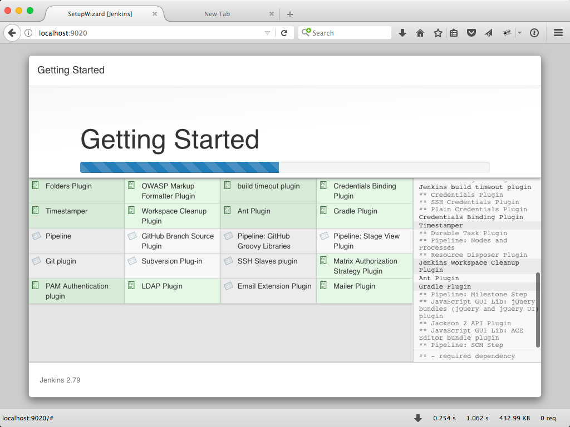Reload the current Jenkins page
Viewport: 570px width, 427px height.
click(284, 33)
